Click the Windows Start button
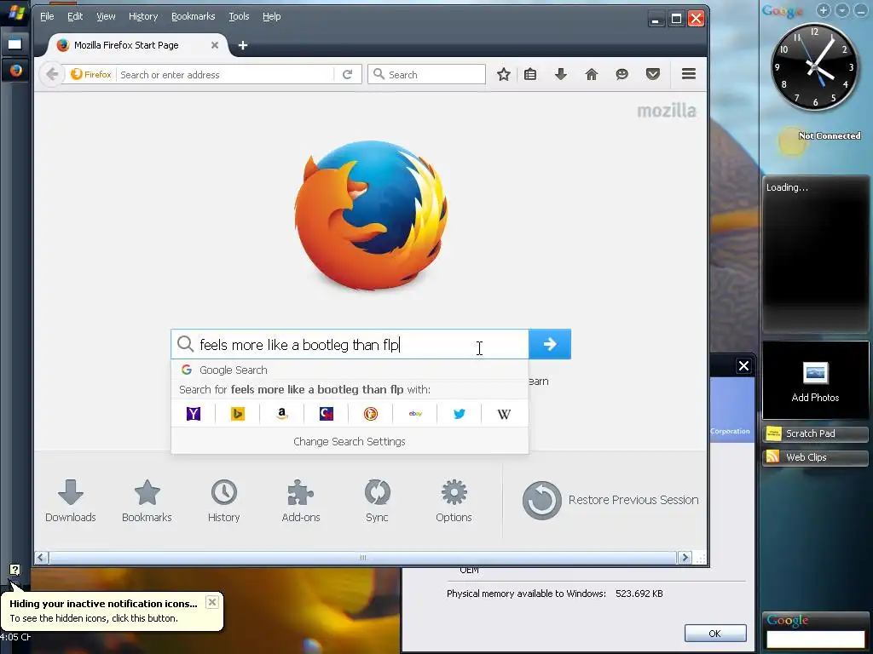 point(15,12)
